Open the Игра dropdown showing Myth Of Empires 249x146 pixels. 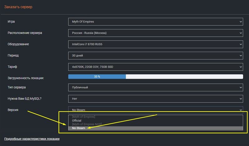pyautogui.click(x=155, y=22)
